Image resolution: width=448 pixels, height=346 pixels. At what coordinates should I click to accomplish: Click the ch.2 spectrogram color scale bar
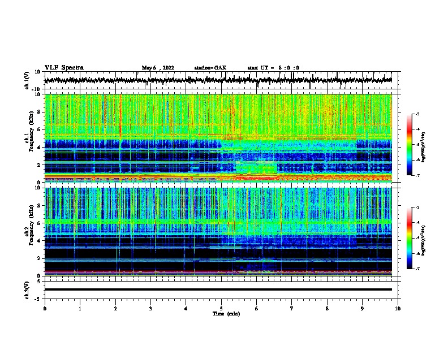(409, 238)
